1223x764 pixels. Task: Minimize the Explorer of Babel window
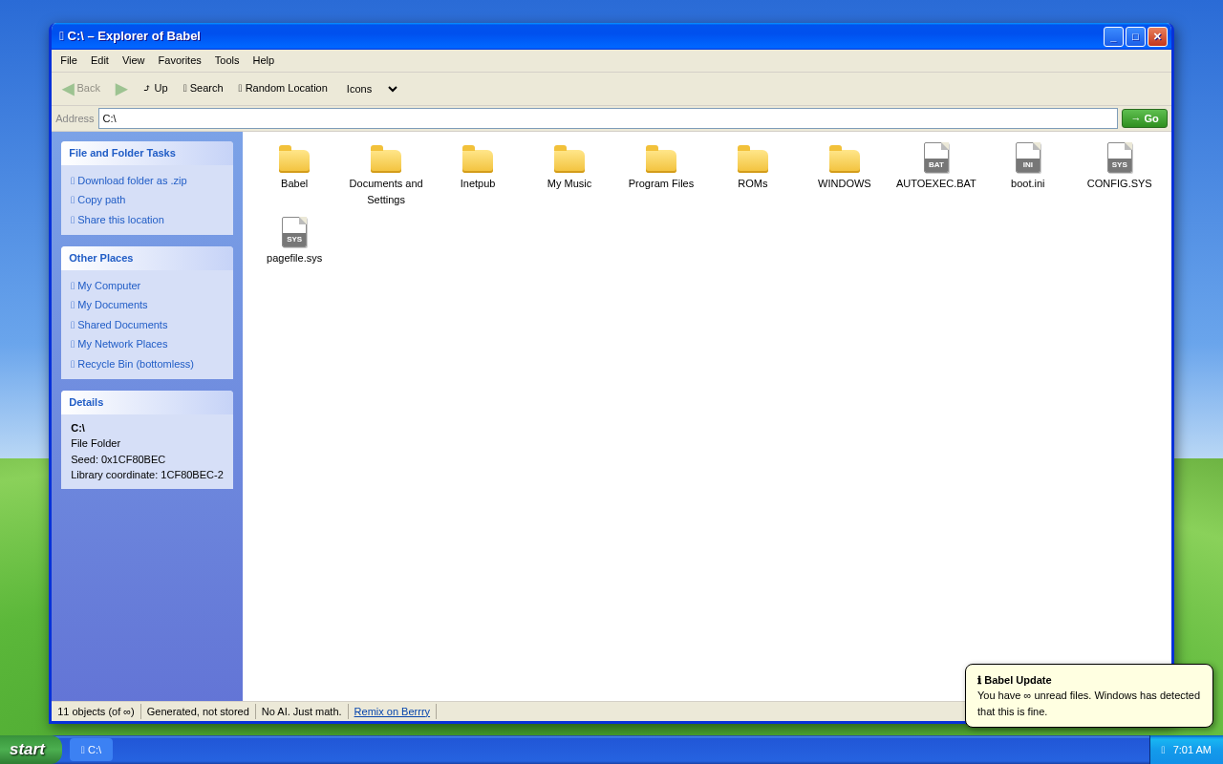coord(1113,36)
